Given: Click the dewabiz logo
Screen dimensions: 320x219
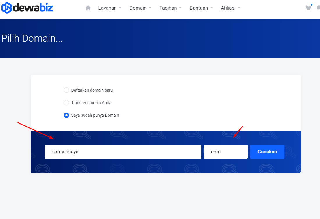Looking at the screenshot, I should point(27,8).
